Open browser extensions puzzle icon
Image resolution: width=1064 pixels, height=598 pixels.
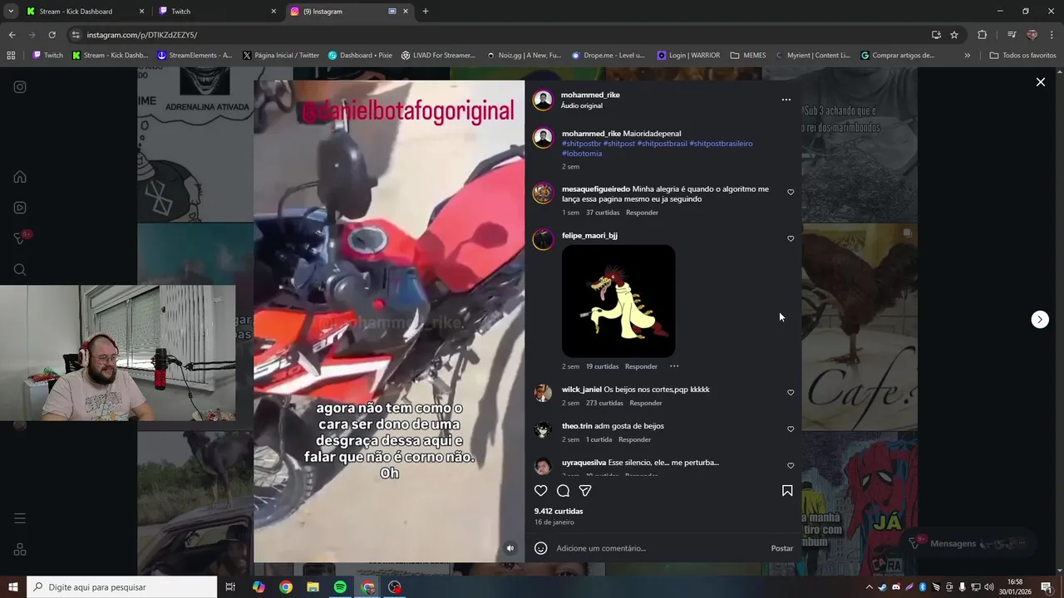pos(983,35)
